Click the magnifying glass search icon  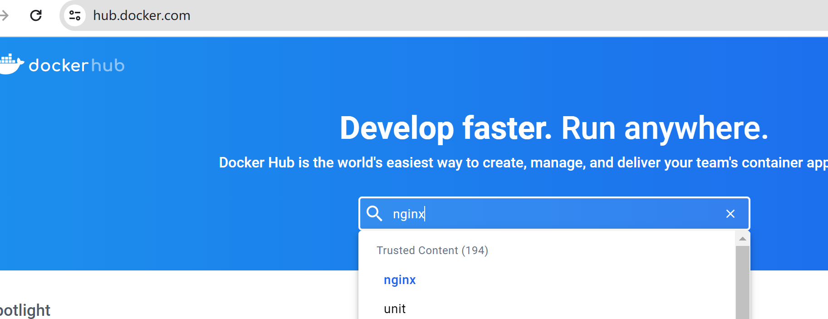(374, 213)
